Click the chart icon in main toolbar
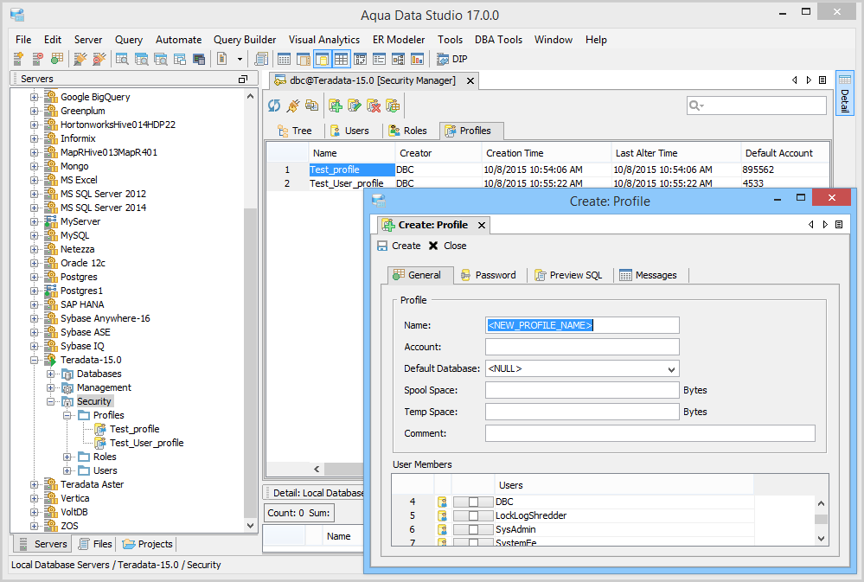Viewport: 864px width, 582px height. pyautogui.click(x=418, y=59)
